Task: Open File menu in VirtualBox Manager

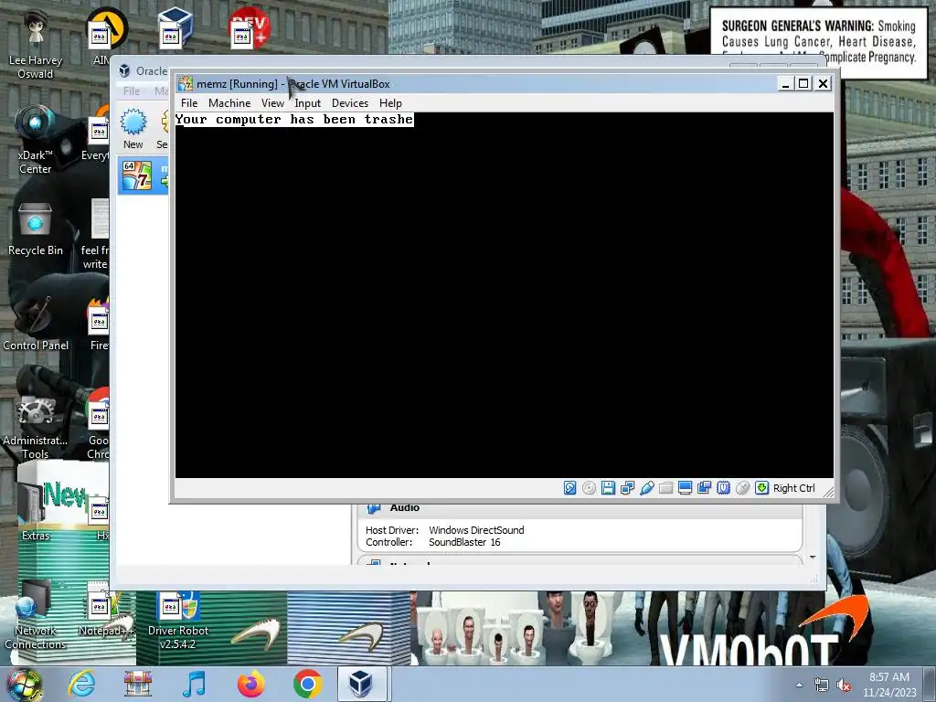Action: 132,91
